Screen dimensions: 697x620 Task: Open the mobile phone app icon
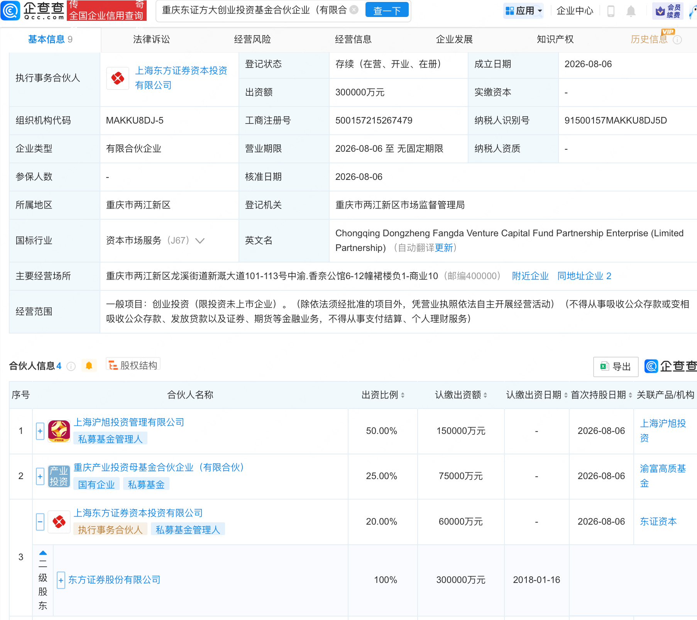pyautogui.click(x=611, y=11)
